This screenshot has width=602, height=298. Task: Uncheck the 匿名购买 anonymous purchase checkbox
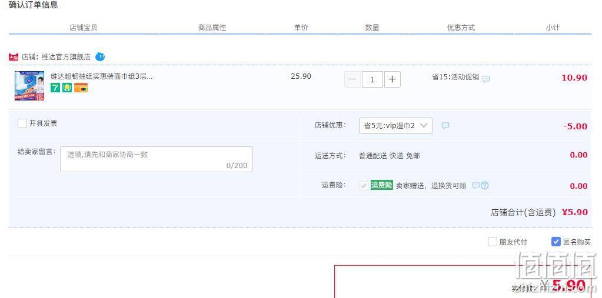pyautogui.click(x=556, y=242)
